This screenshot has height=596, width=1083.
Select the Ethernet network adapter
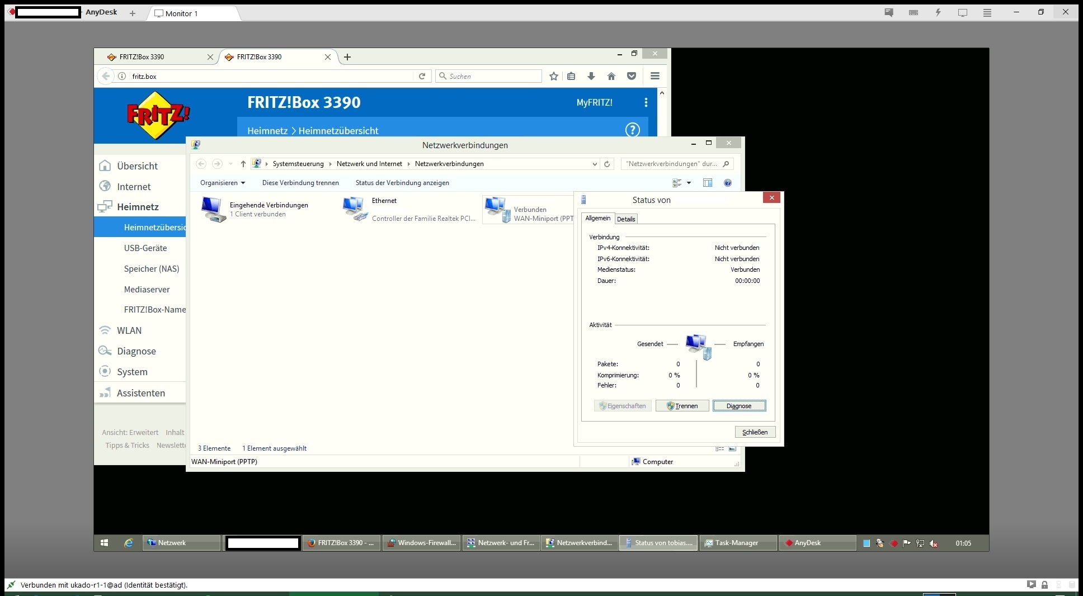tap(409, 210)
